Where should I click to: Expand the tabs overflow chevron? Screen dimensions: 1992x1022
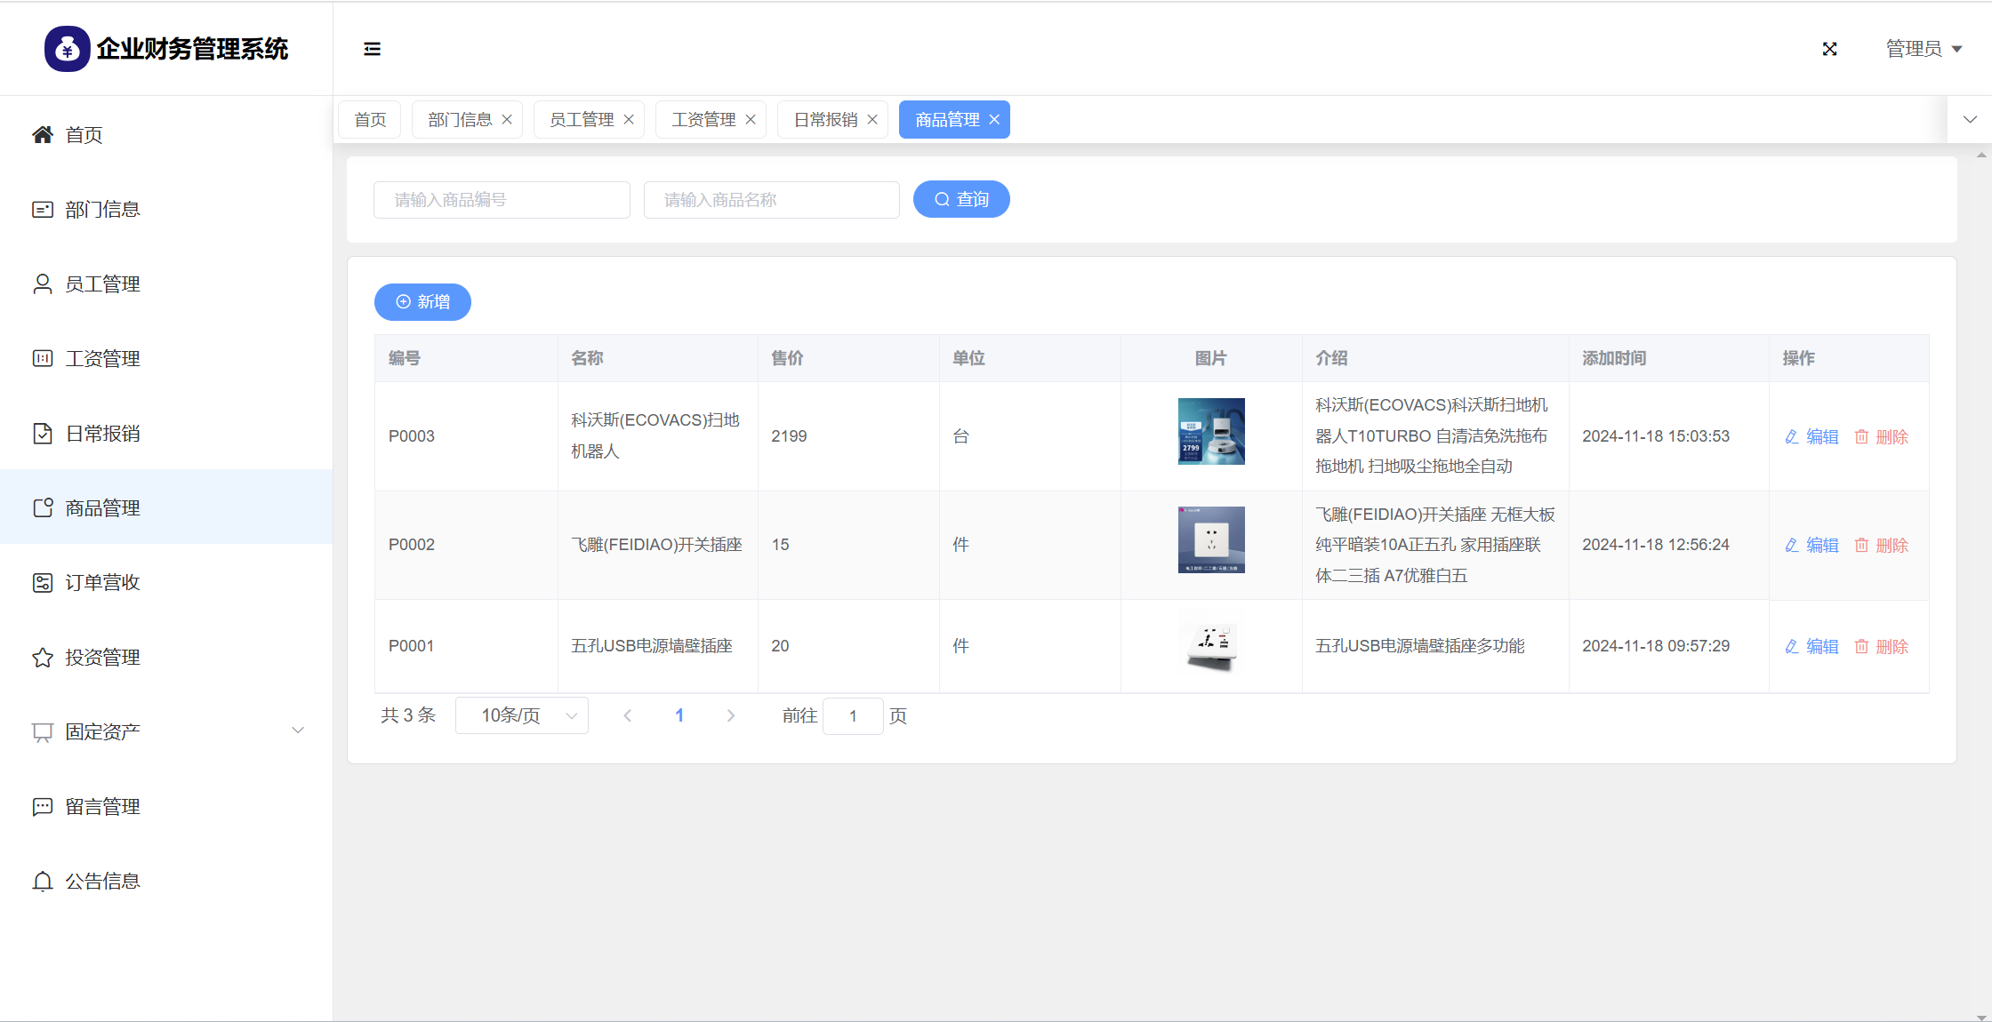click(x=1970, y=120)
